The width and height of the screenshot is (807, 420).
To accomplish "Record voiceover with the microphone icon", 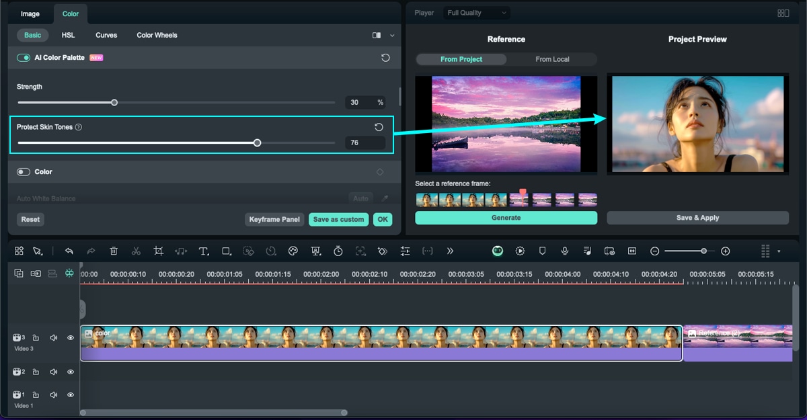I will coord(565,251).
